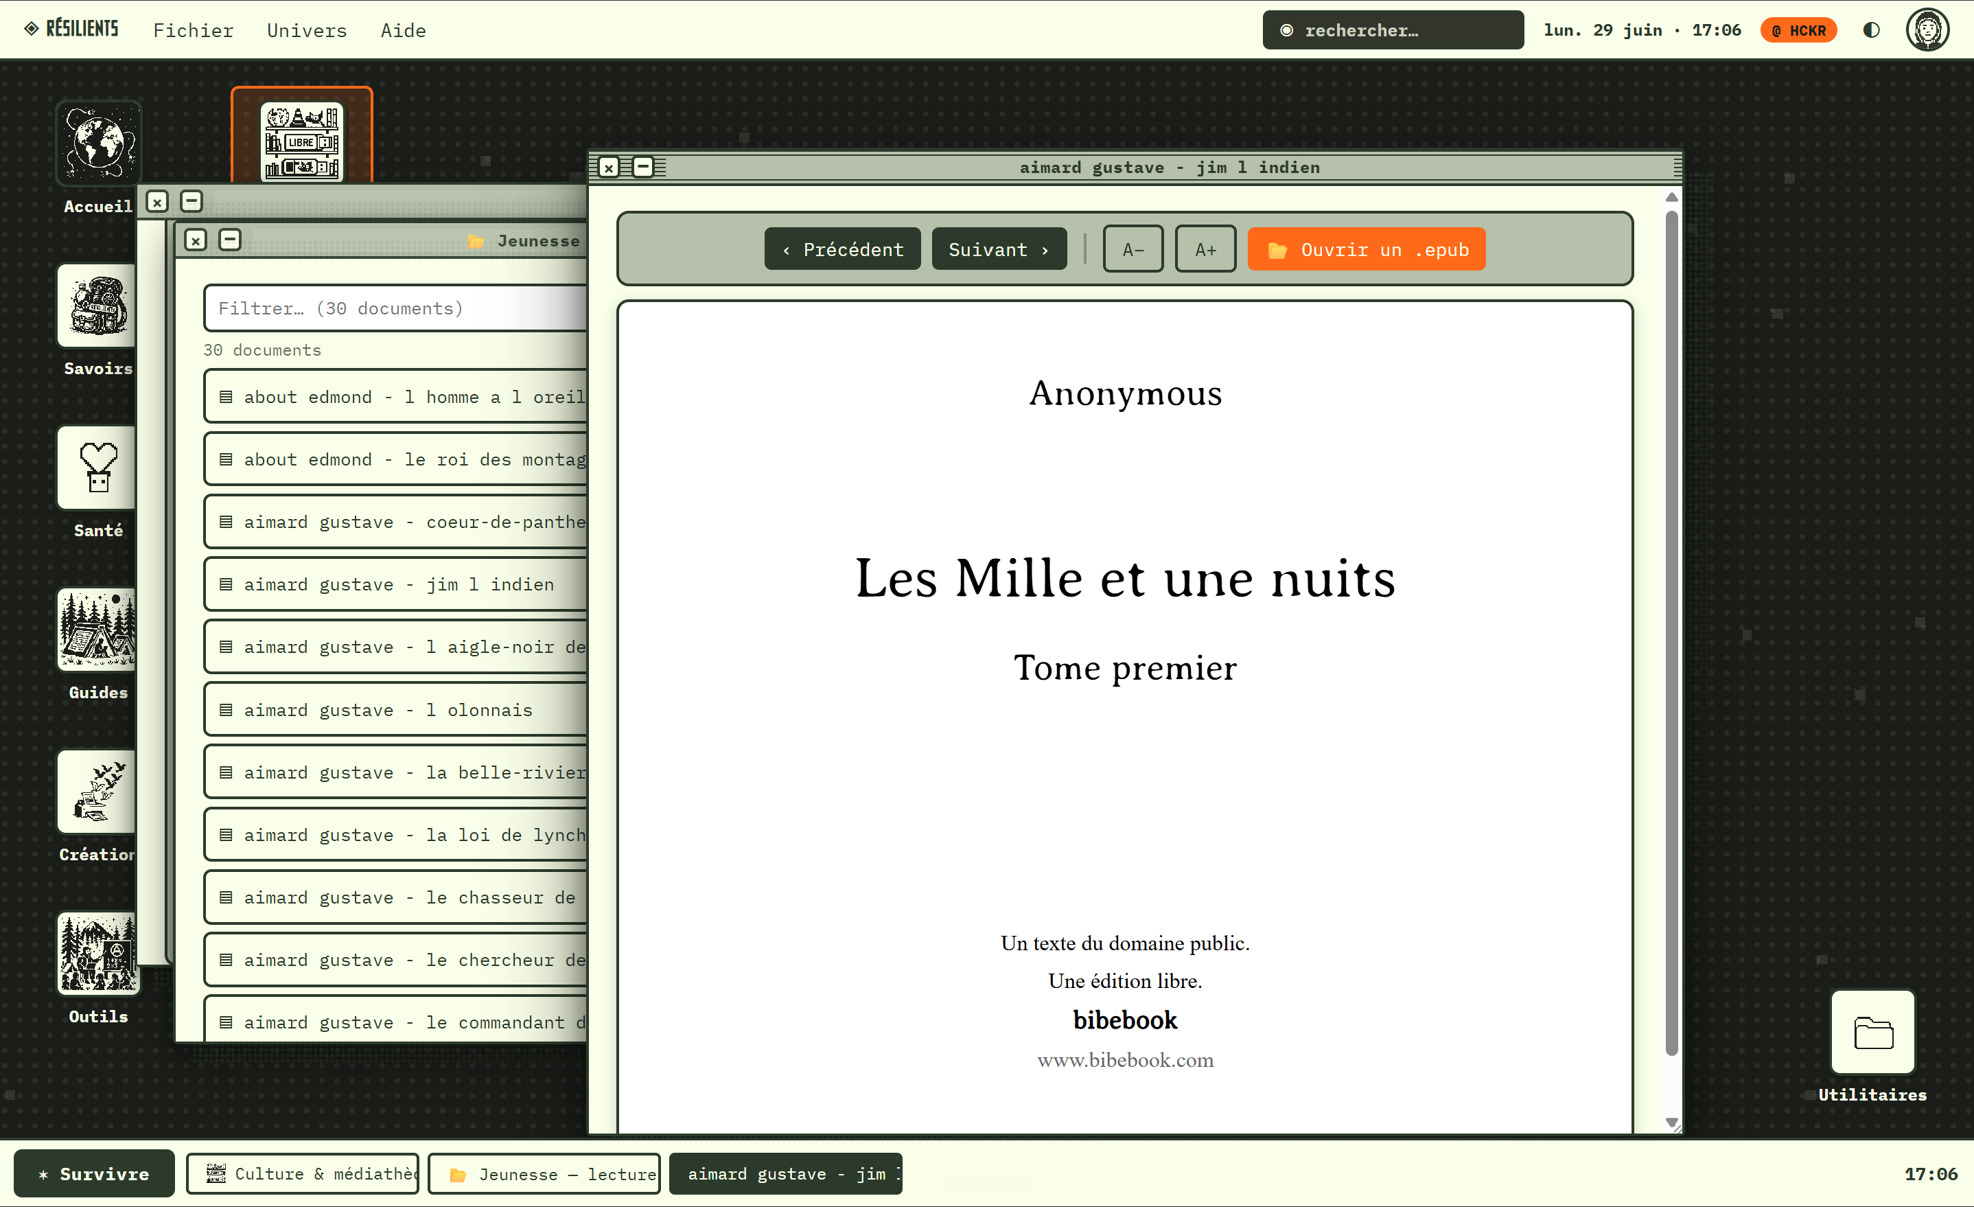
Task: Open the Guides forest tent icon
Action: coord(97,629)
